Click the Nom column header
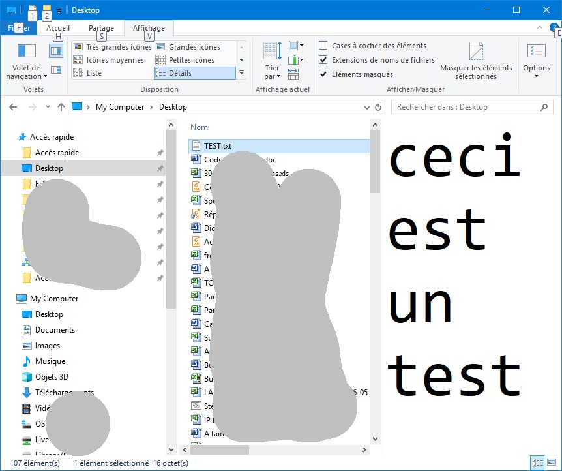This screenshot has height=471, width=562. [199, 127]
